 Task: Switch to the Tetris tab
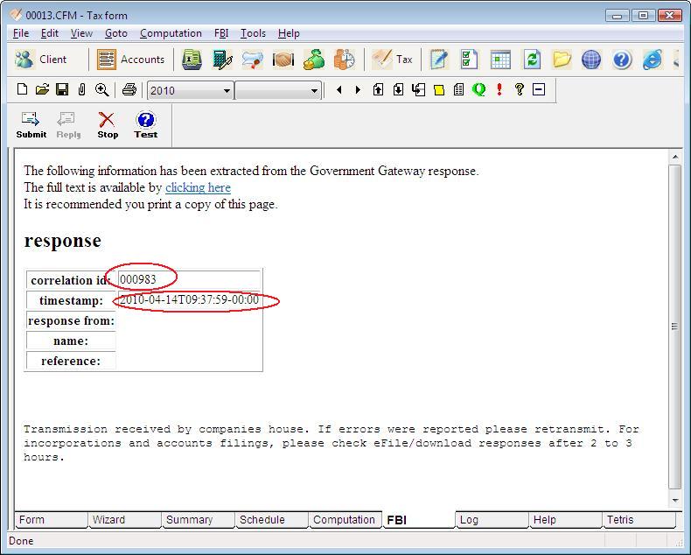(x=639, y=520)
